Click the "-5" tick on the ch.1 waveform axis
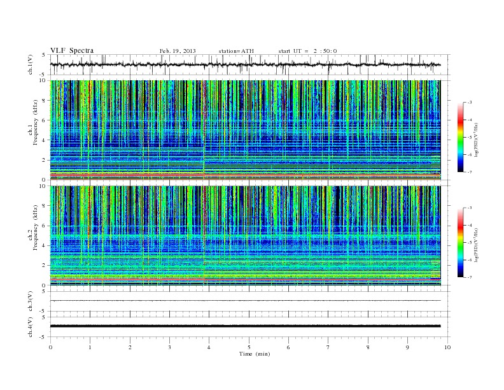Viewport: 504px width, 390px height. (43, 75)
